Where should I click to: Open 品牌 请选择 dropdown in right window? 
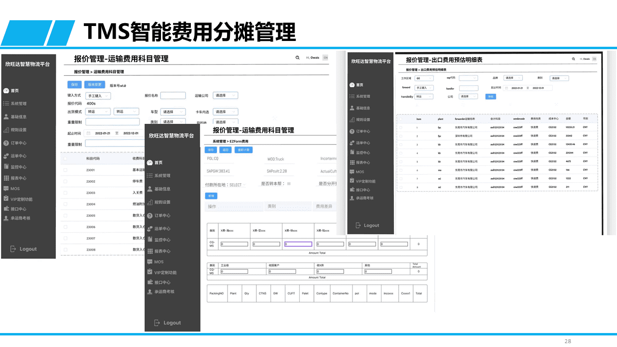tap(513, 78)
